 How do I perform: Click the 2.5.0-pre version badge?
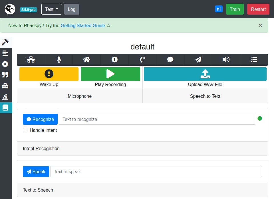(28, 9)
